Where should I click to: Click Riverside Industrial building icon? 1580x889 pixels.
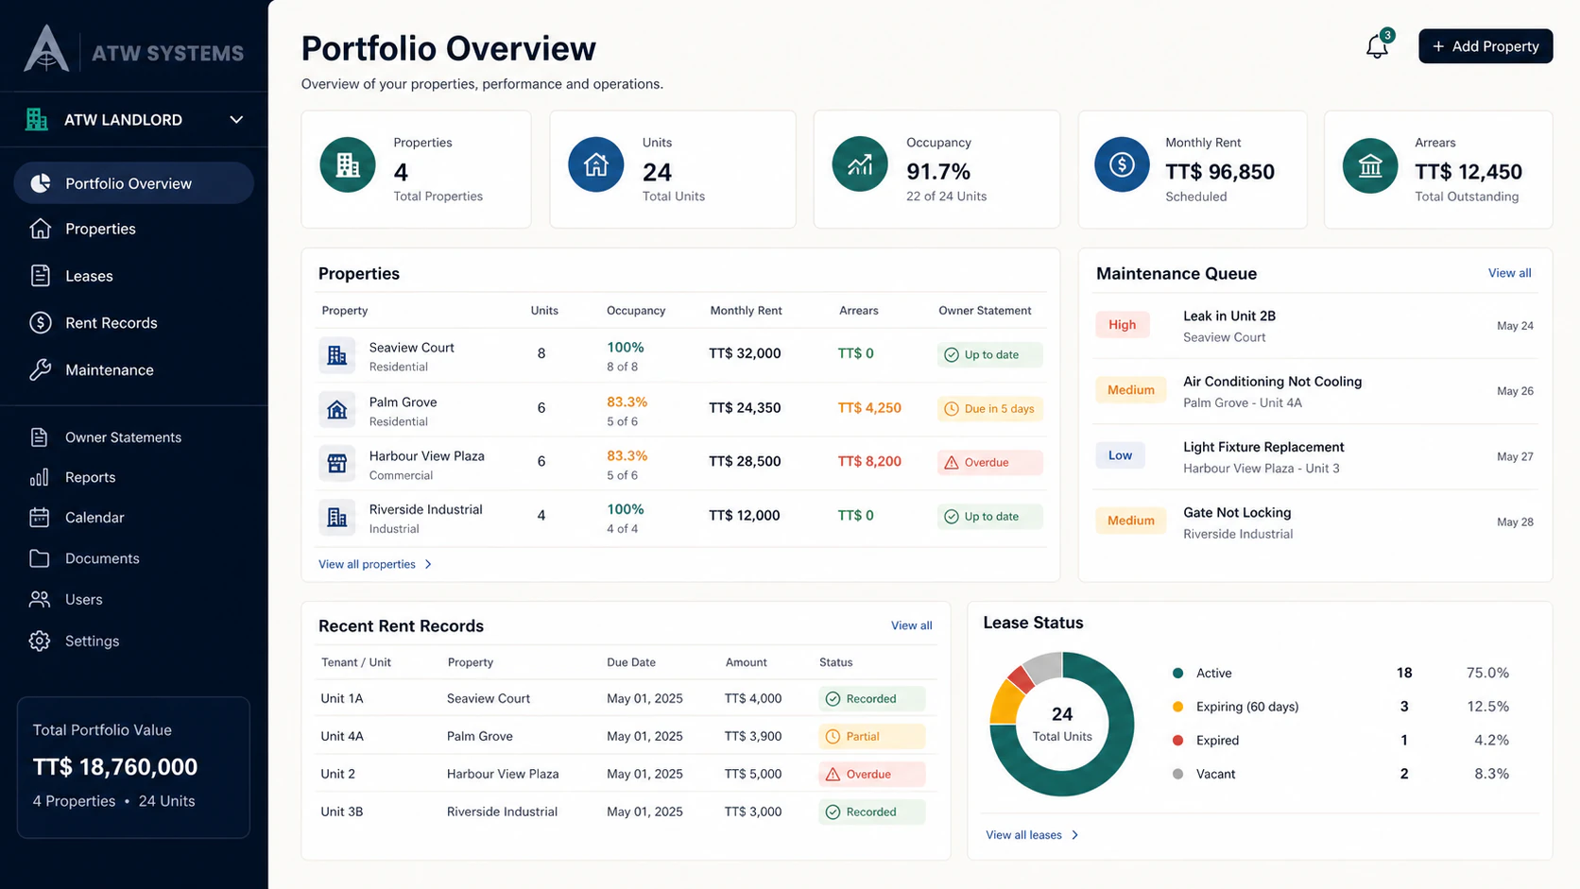336,517
